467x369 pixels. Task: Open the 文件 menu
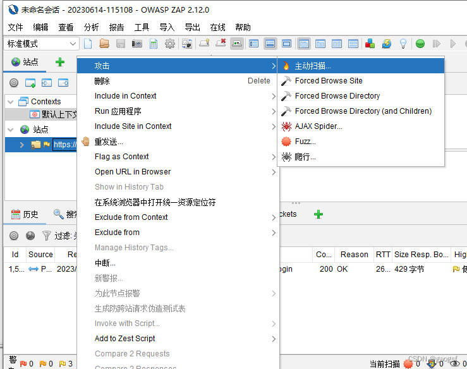click(16, 27)
